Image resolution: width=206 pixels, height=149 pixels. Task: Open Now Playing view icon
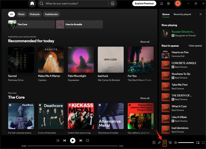[x=154, y=143]
